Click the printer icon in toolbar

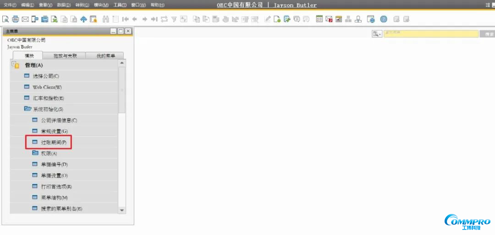click(x=15, y=19)
